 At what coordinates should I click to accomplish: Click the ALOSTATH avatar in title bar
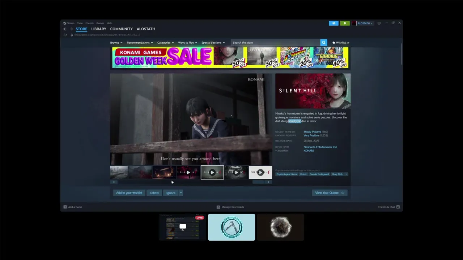[354, 23]
